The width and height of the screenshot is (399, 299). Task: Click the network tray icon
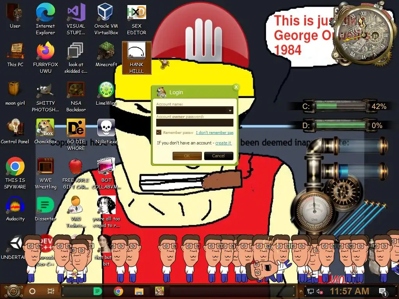[311, 291]
